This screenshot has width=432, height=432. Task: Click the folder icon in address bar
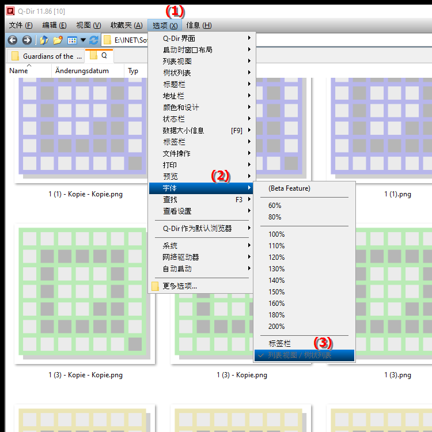point(107,40)
